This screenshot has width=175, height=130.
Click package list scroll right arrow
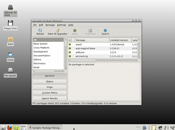tap(136, 60)
